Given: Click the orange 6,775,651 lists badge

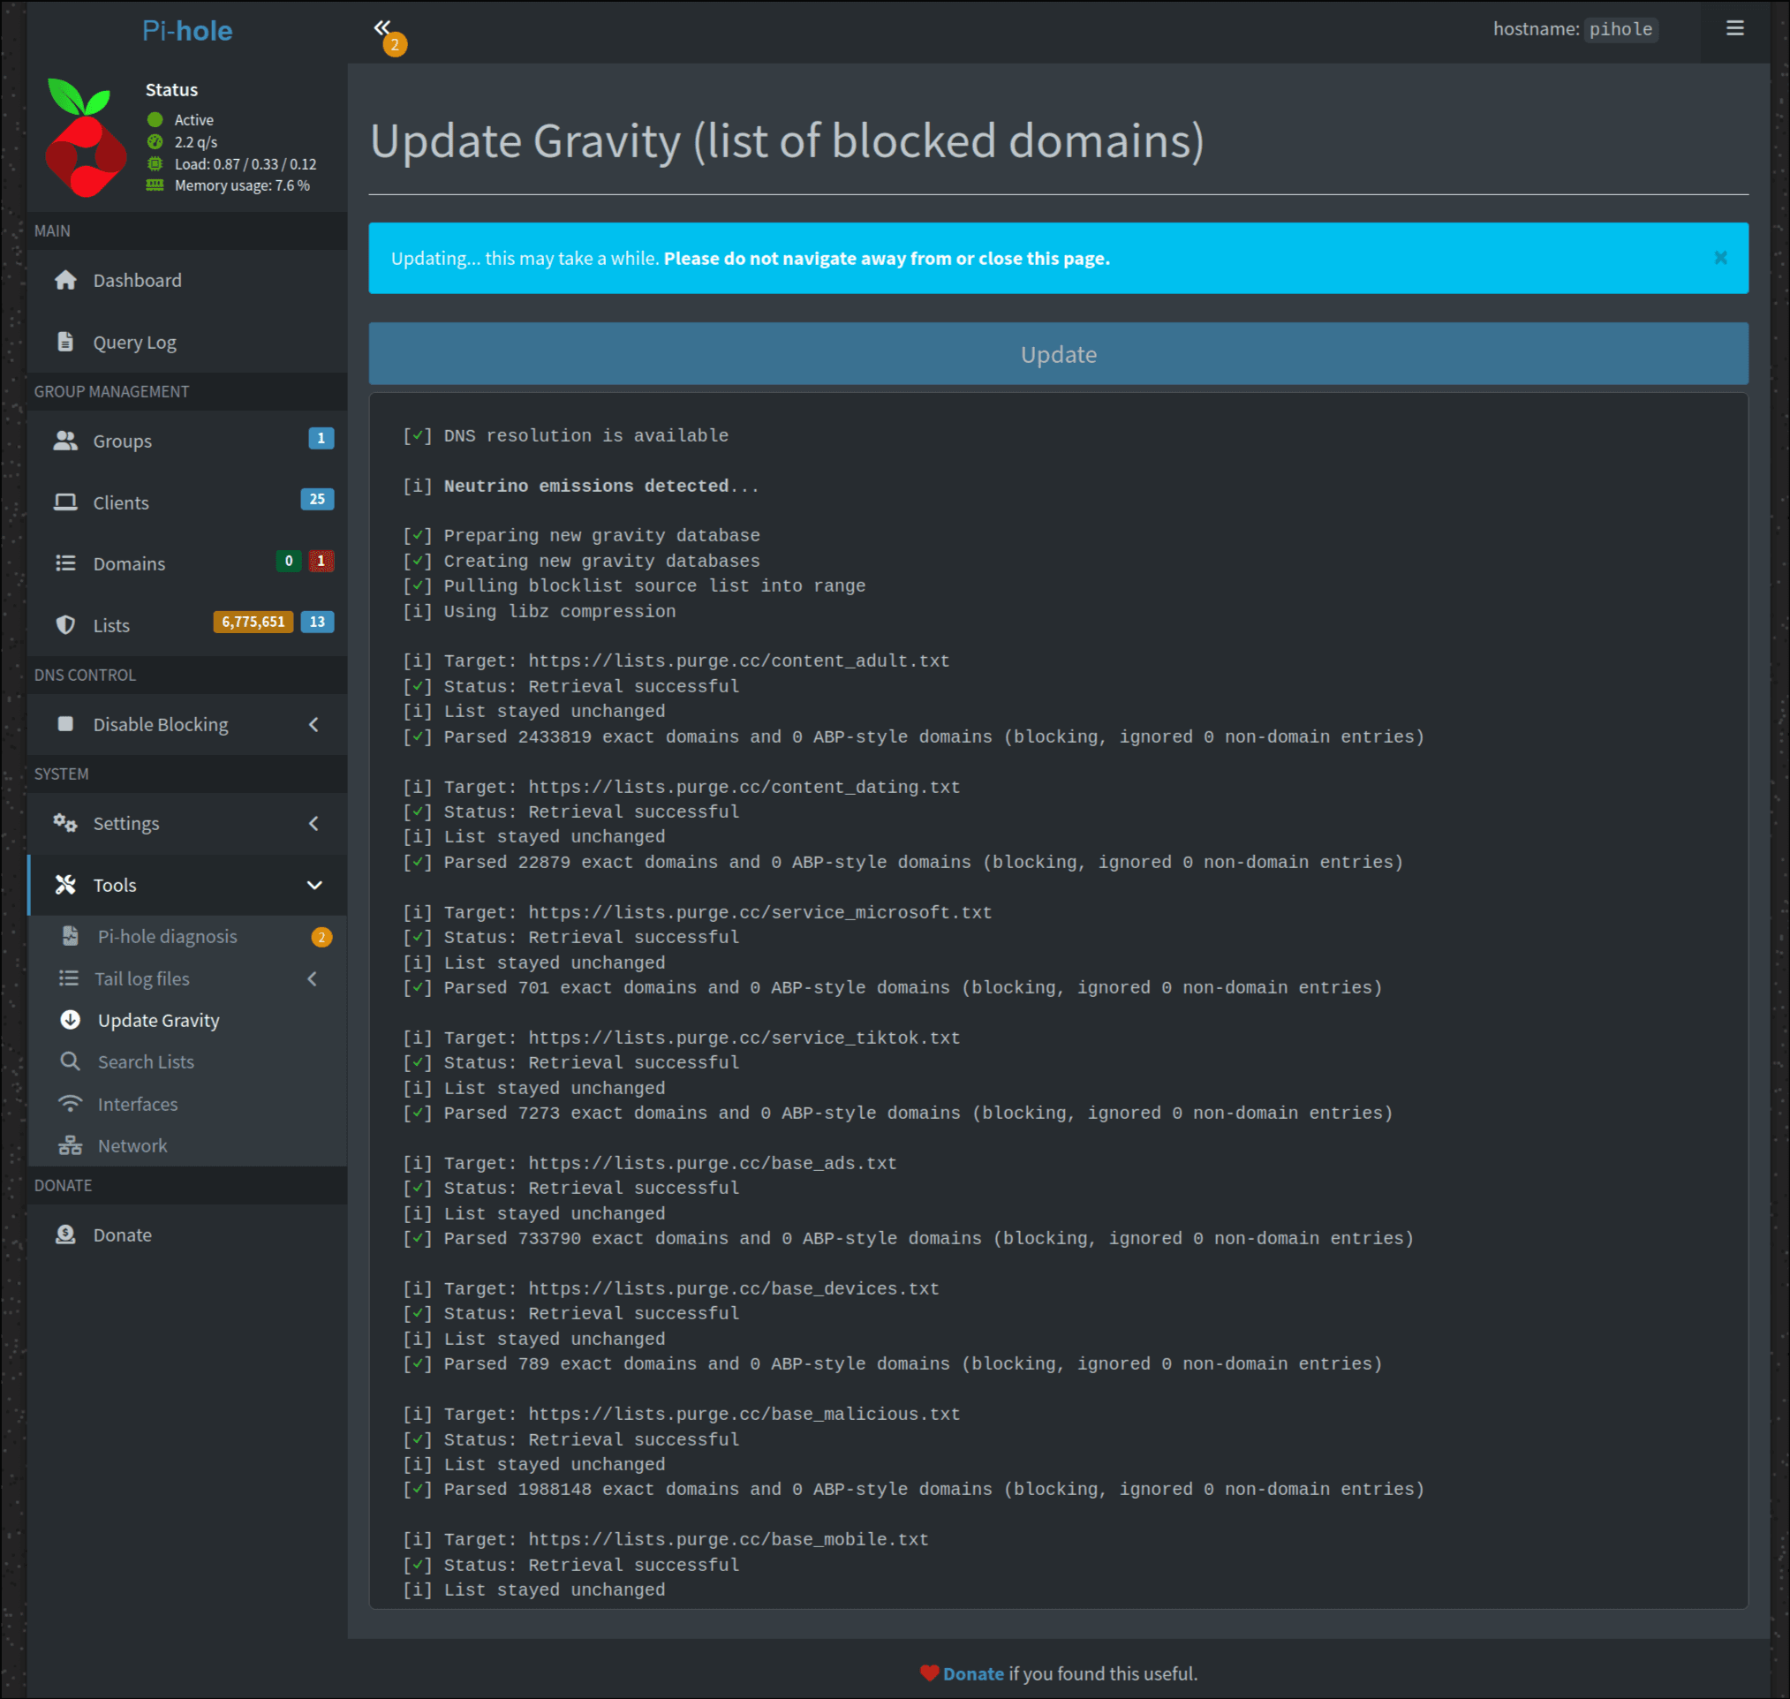Looking at the screenshot, I should point(253,623).
